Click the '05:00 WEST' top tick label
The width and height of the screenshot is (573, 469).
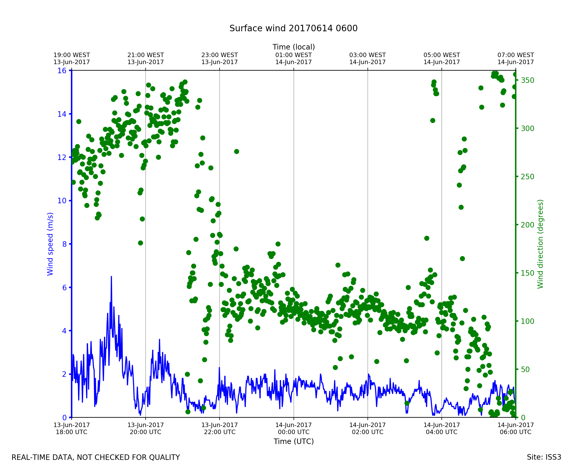[441, 55]
